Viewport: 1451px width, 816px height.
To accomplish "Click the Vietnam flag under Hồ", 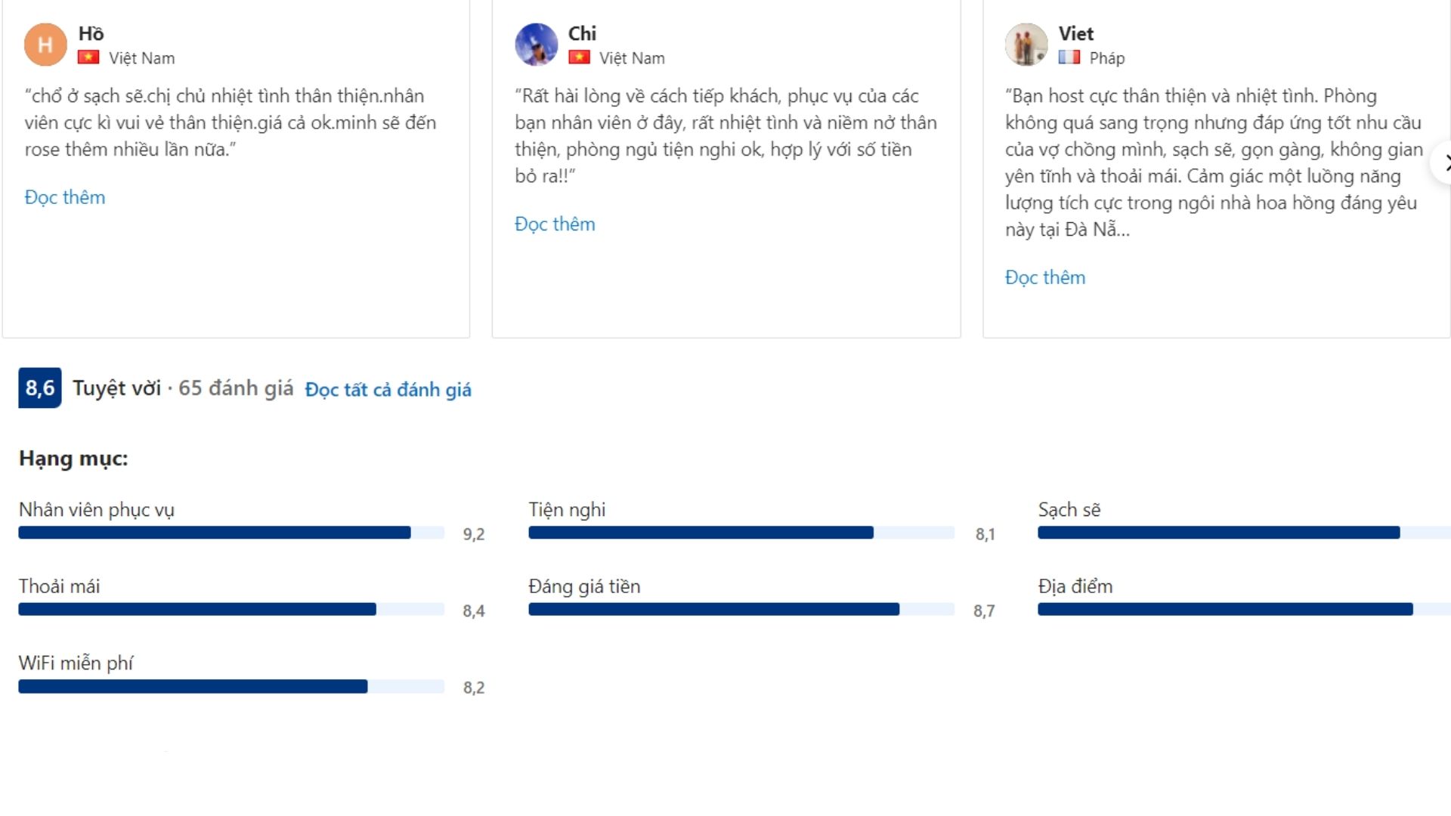I will point(88,57).
